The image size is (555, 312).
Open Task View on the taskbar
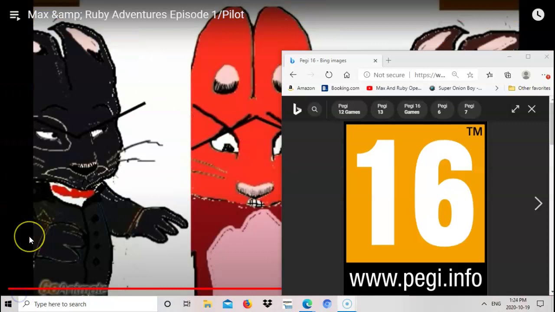187,304
